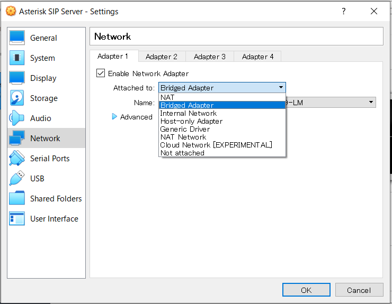Open the Storage disk icon
This screenshot has width=392, height=304.
click(17, 98)
